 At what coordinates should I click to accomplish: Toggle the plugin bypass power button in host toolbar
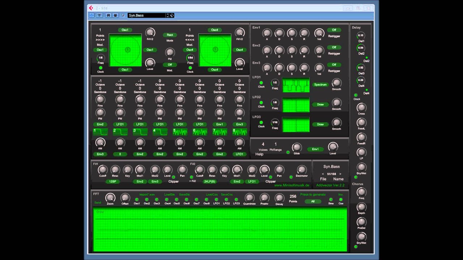92,15
